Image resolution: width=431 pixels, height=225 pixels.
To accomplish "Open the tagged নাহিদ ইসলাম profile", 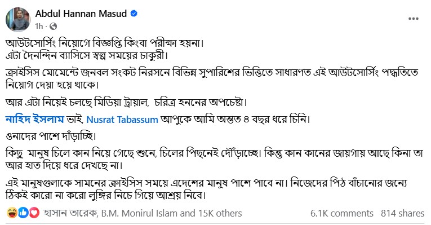I will (34, 120).
